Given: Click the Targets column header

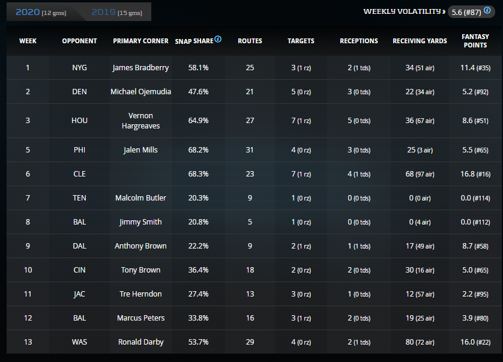Looking at the screenshot, I should pyautogui.click(x=301, y=41).
